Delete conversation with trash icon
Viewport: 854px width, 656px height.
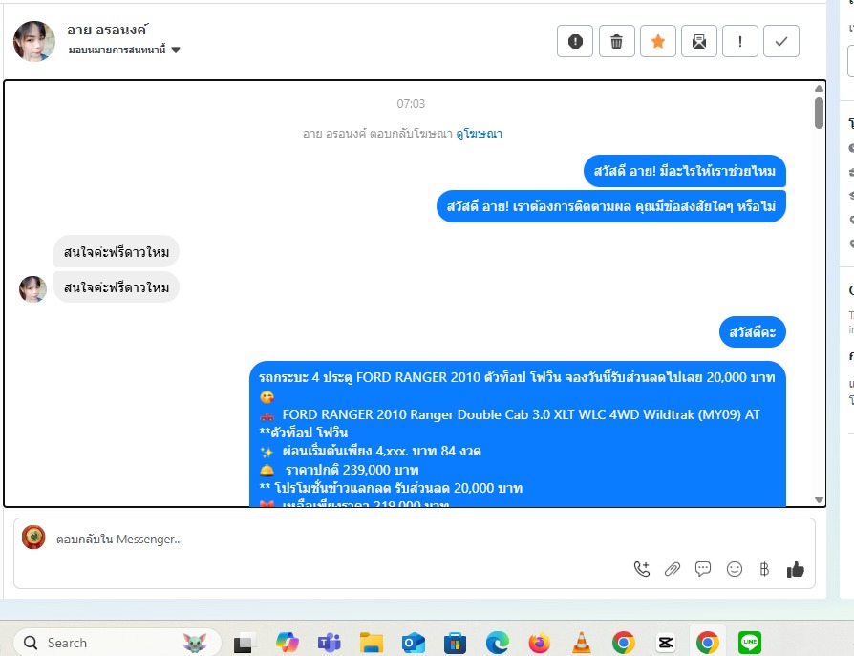[x=616, y=41]
